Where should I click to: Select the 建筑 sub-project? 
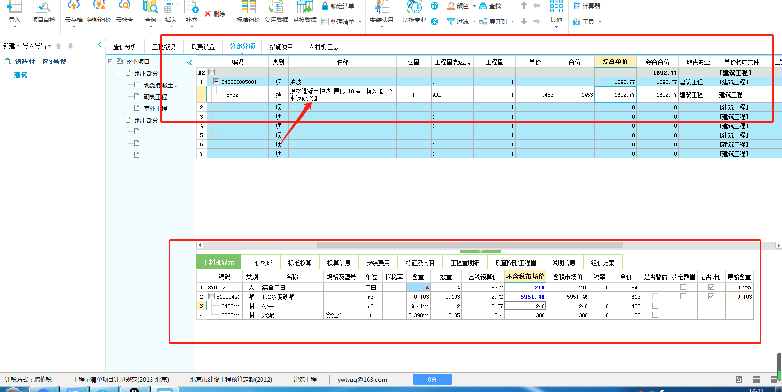21,75
